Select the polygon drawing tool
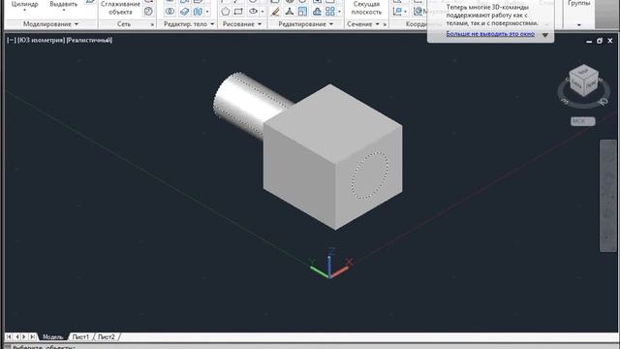620x349 pixels. [x=226, y=12]
